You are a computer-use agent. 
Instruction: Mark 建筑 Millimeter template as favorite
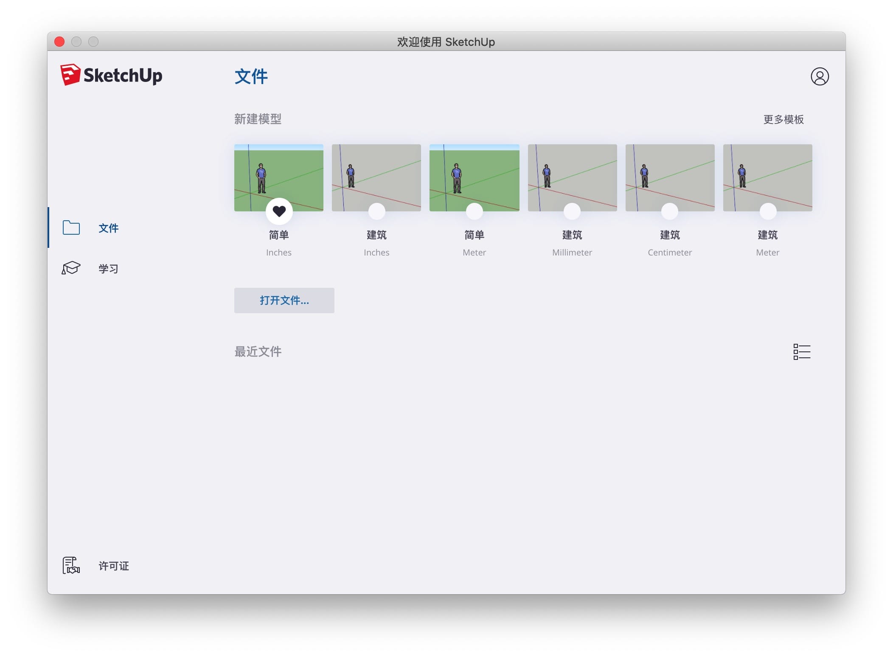tap(572, 211)
